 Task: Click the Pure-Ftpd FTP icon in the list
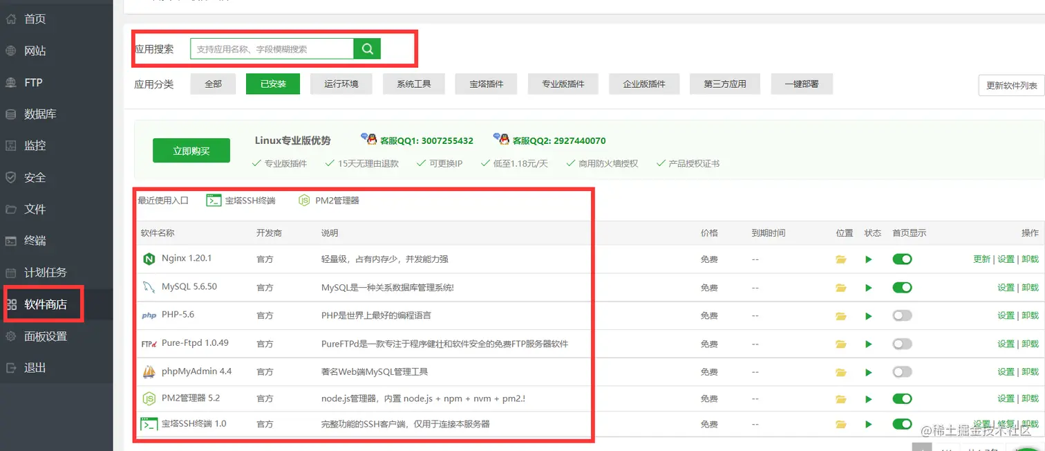149,344
